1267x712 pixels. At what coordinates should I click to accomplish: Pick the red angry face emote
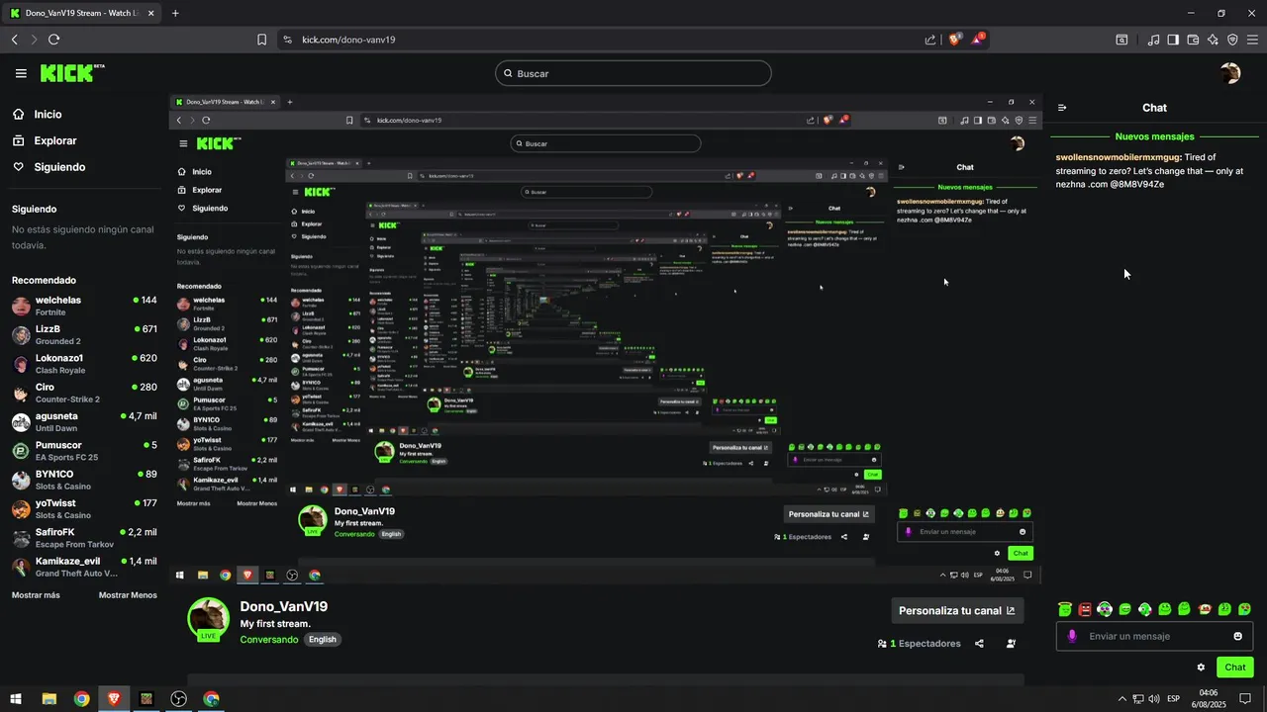(x=1085, y=609)
